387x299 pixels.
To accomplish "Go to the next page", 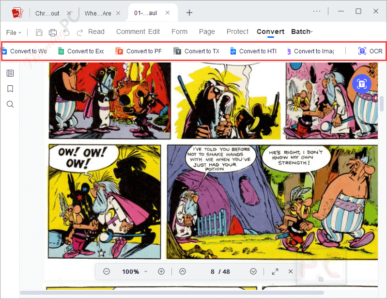I will point(253,271).
